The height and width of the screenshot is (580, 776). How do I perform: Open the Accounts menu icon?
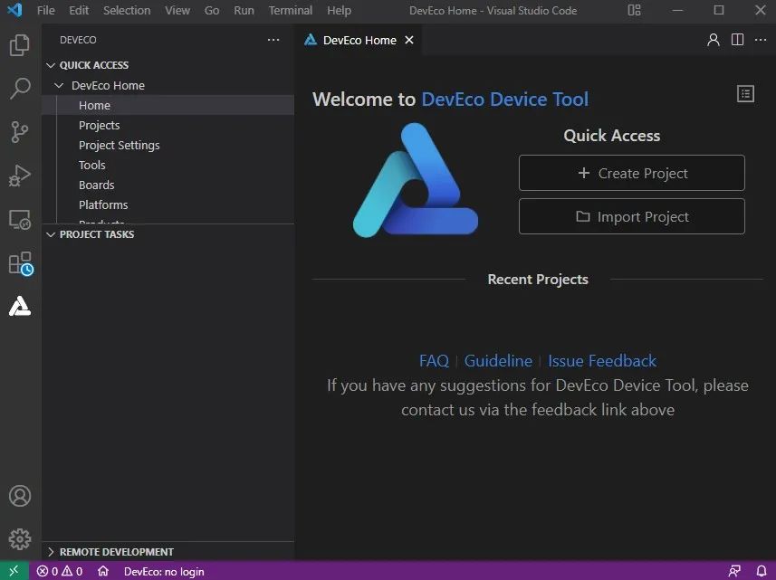click(20, 496)
